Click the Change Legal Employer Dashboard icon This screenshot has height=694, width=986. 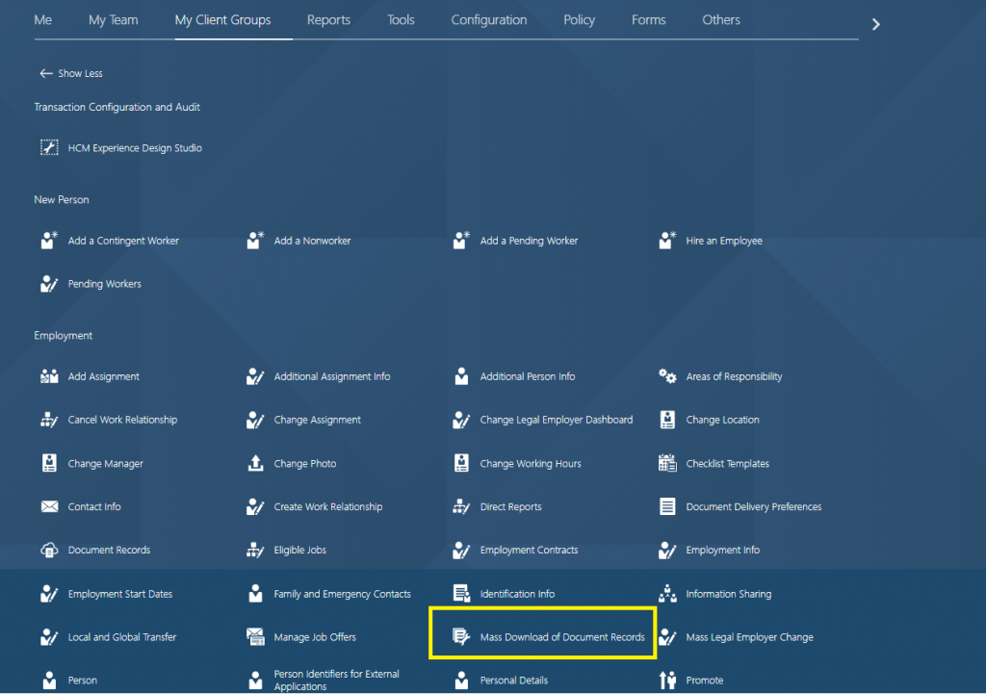[461, 420]
